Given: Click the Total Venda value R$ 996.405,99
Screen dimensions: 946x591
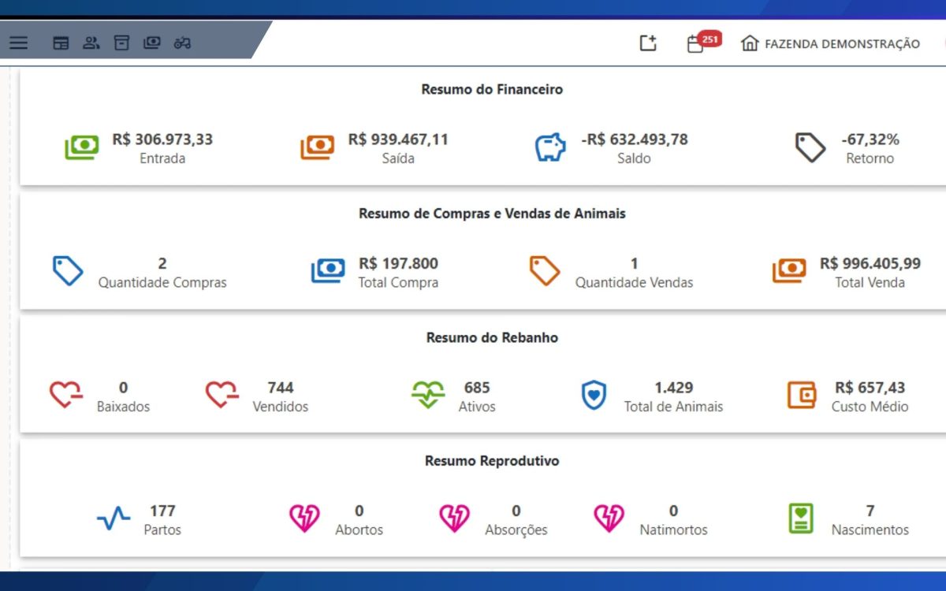Looking at the screenshot, I should [870, 263].
